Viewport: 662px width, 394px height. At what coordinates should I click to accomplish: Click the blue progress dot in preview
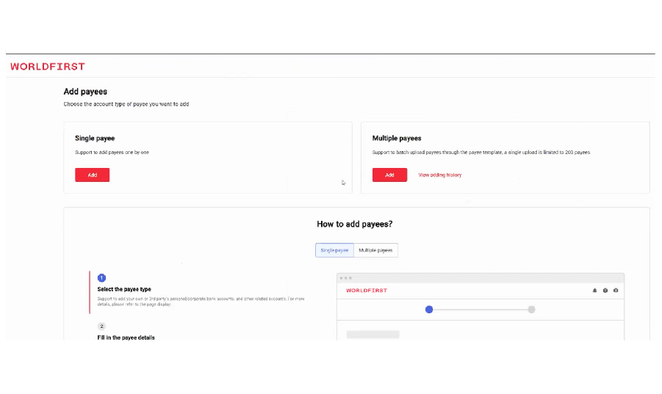[x=429, y=310]
